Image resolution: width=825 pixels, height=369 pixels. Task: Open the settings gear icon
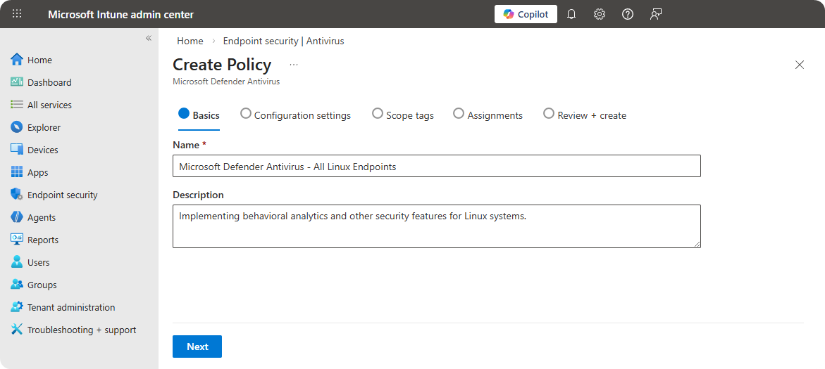pos(600,14)
